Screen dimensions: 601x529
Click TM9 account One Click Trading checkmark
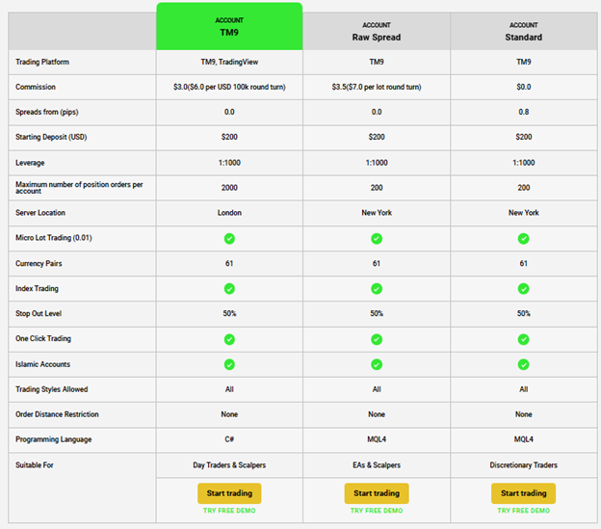229,339
